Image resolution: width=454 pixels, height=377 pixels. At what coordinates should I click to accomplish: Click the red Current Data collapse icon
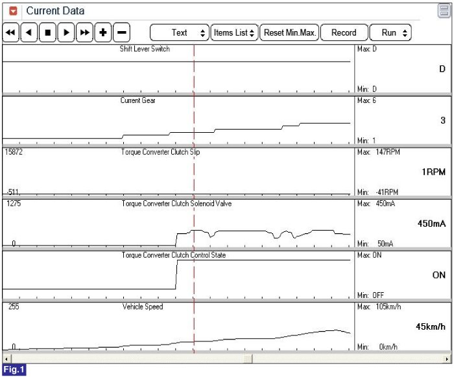tap(13, 11)
